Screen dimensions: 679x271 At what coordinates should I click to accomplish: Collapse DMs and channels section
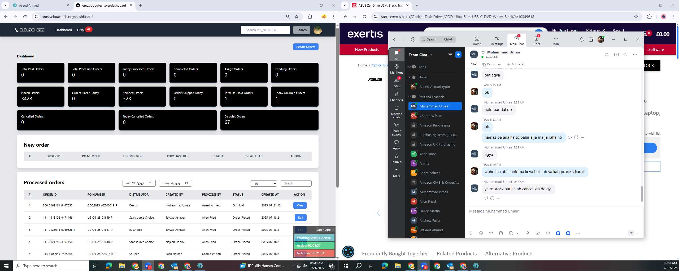410,97
